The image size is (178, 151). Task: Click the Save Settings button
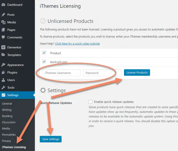pos(51,139)
